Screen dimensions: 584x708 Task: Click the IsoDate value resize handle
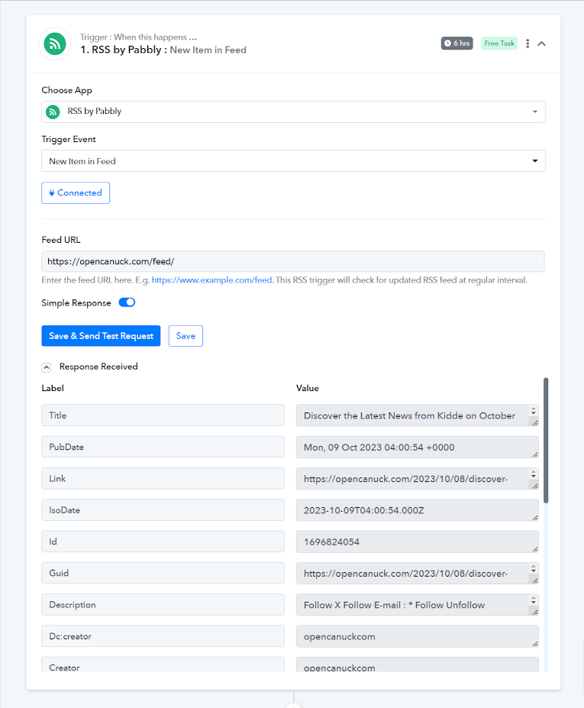click(535, 518)
